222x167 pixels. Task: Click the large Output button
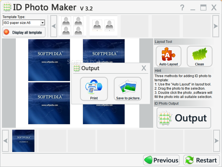tap(184, 118)
